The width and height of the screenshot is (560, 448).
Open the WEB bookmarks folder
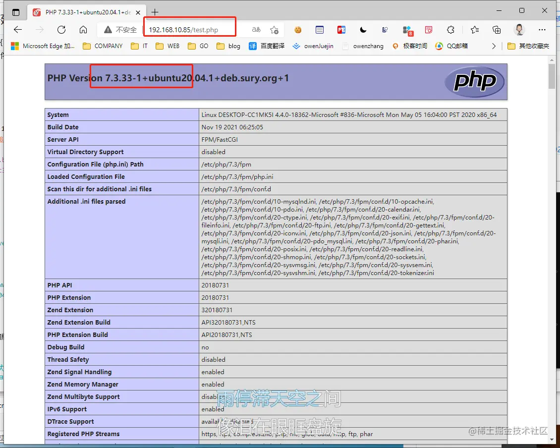(168, 46)
